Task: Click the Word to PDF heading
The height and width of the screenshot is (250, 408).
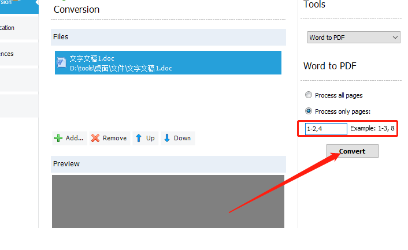Action: pyautogui.click(x=329, y=66)
